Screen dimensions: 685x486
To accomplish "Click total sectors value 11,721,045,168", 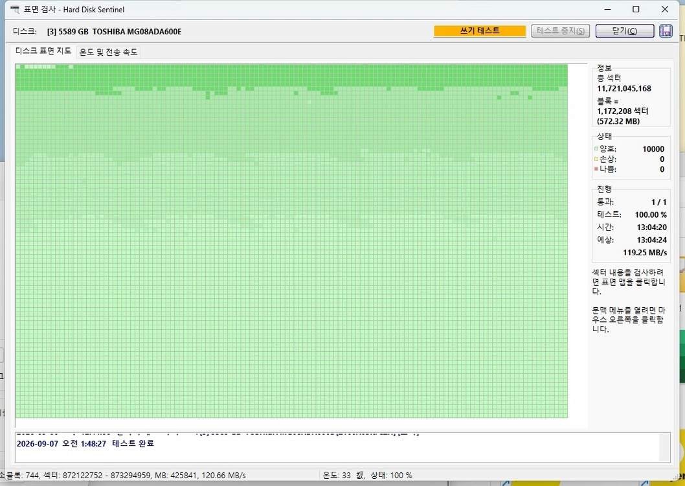I will [624, 89].
